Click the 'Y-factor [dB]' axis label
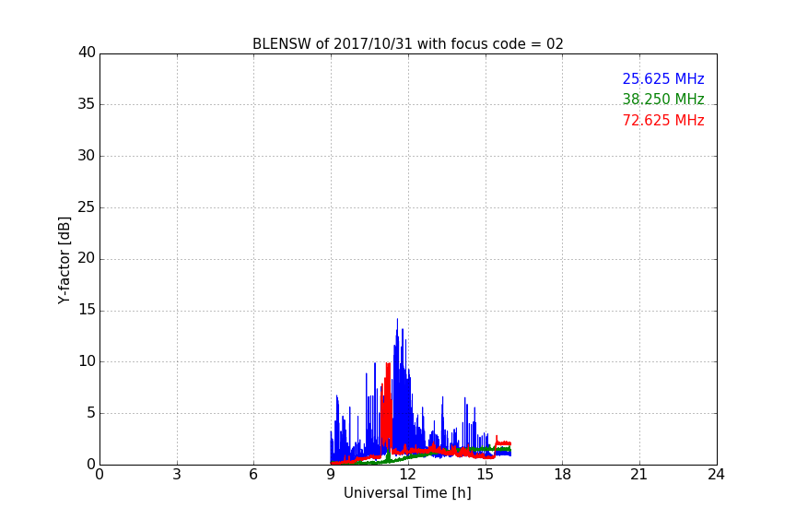The width and height of the screenshot is (796, 531). 64,260
